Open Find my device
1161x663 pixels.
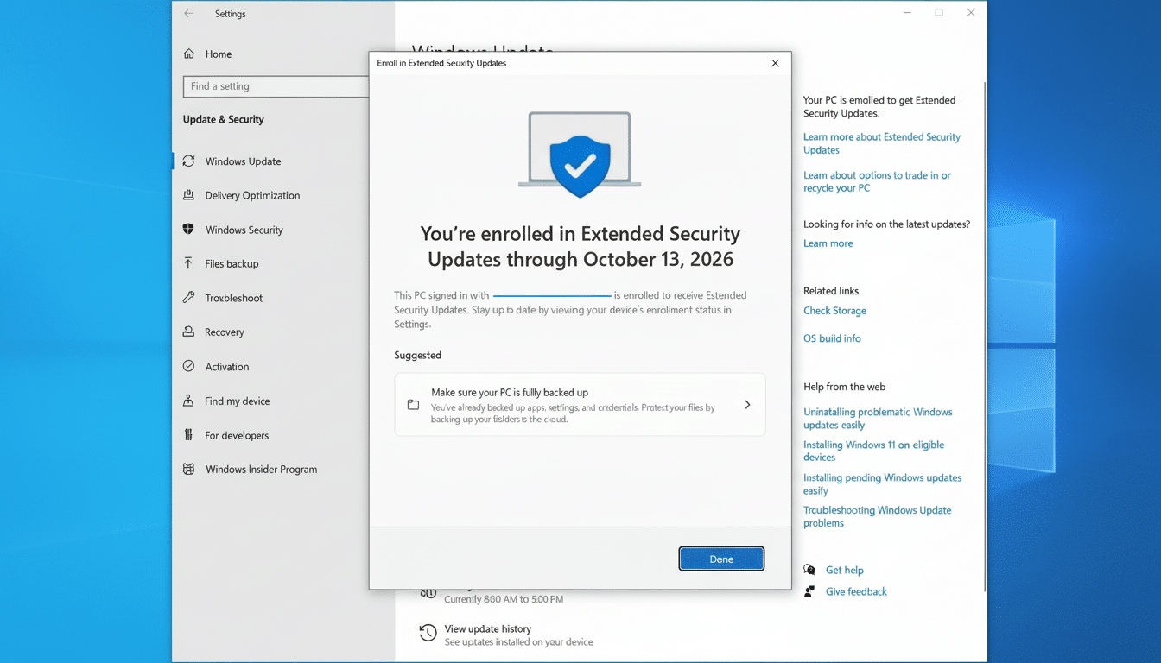[x=236, y=401]
